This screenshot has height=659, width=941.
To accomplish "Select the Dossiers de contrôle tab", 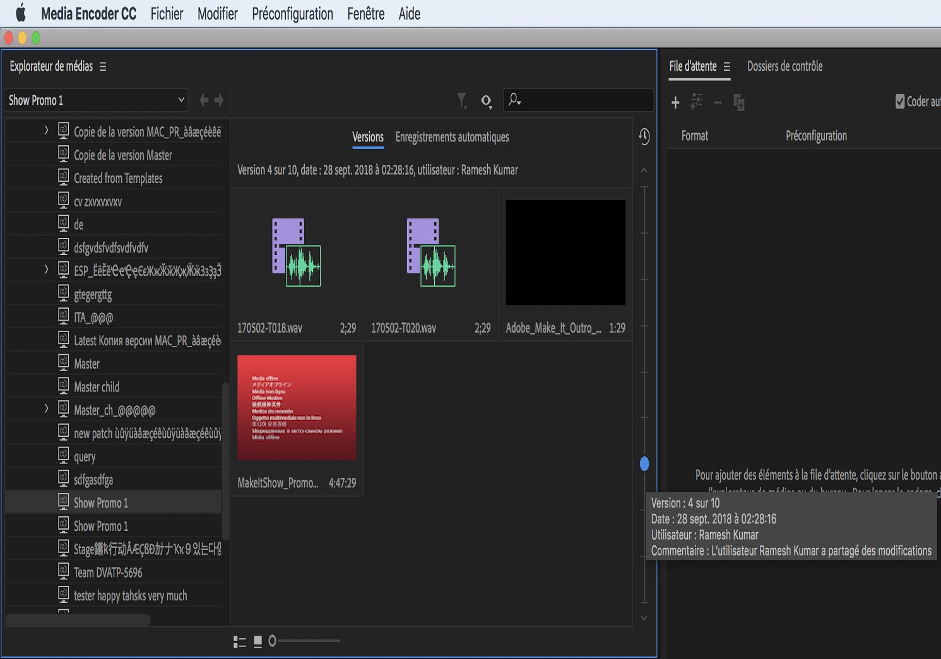I will pos(785,66).
